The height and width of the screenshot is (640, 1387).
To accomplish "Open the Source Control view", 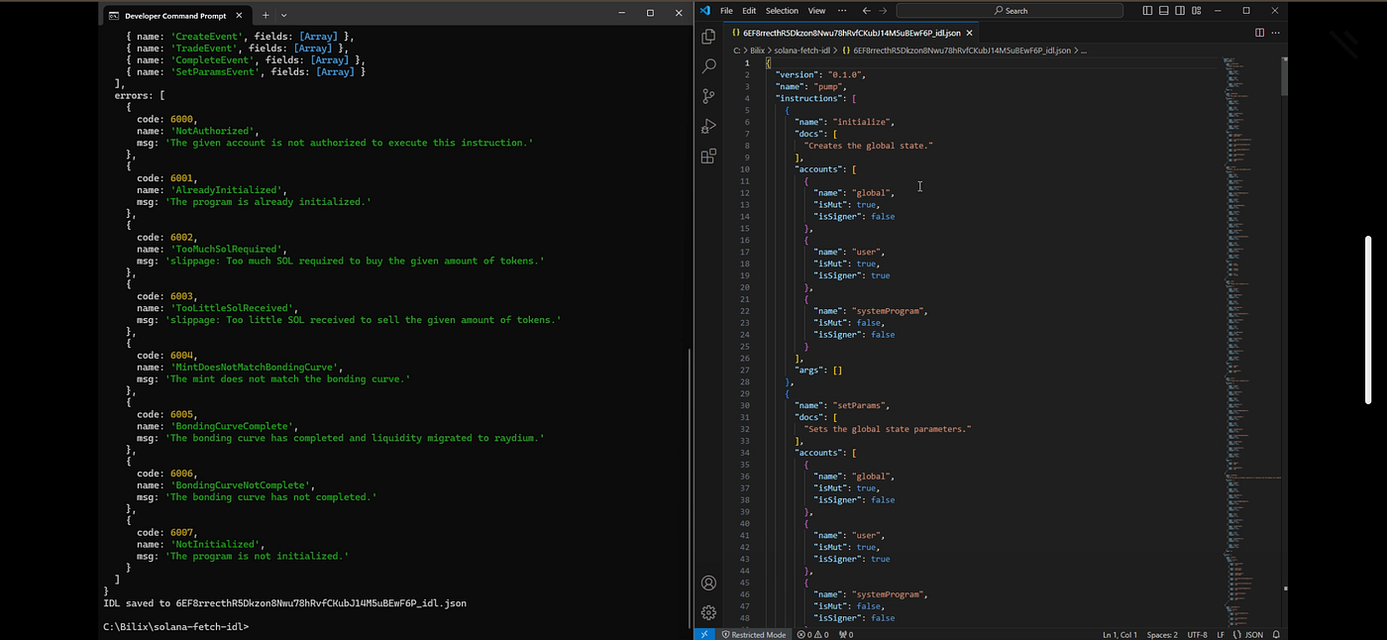I will (x=708, y=96).
